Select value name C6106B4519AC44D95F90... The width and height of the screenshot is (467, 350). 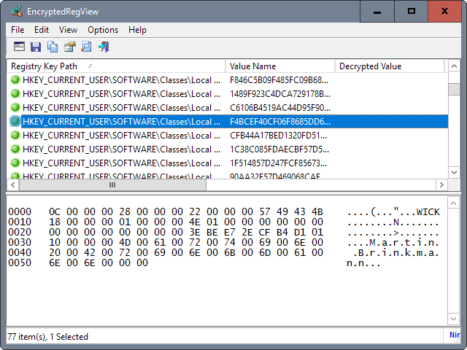click(x=280, y=108)
